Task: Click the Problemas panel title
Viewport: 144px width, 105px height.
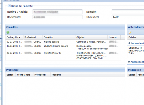Action: tap(12, 70)
